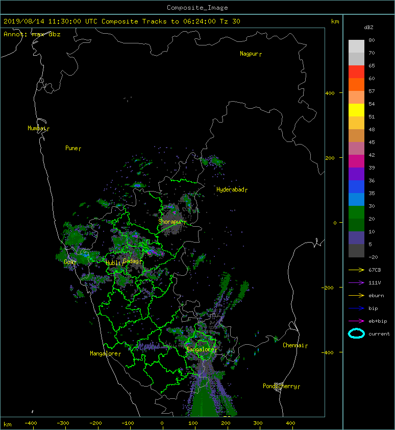Click the blue bip arrow in the legend
Image resolution: width=395 pixels, height=430 pixels.
[356, 308]
